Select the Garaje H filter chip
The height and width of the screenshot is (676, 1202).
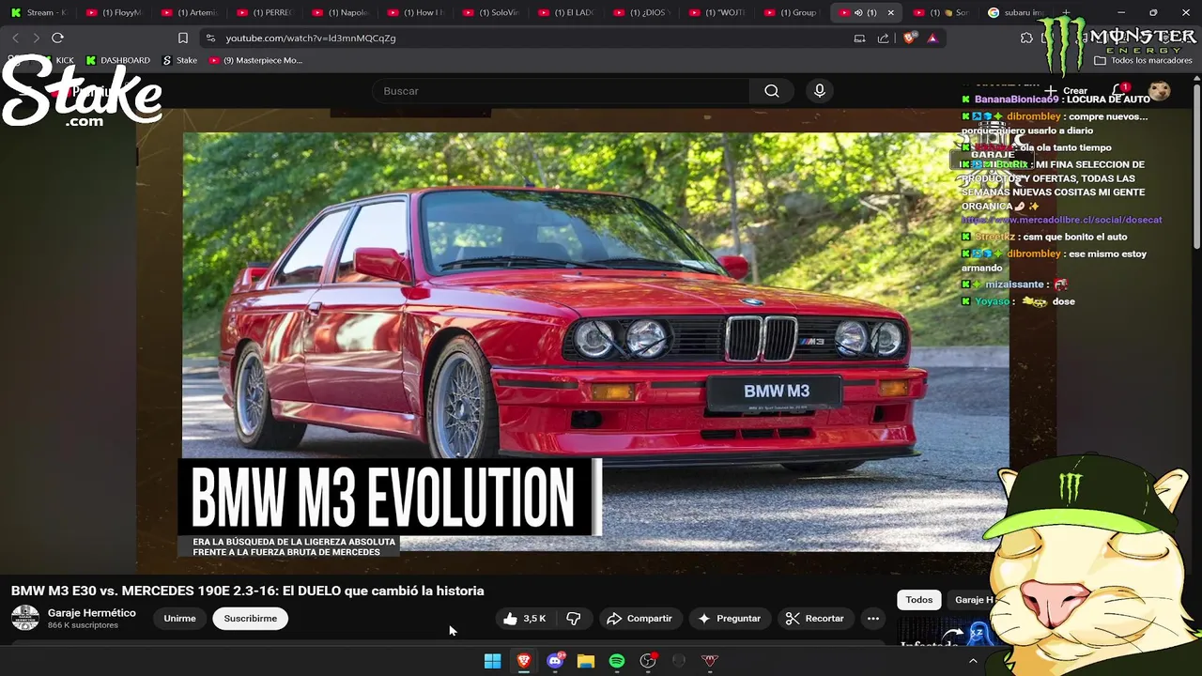click(x=973, y=600)
